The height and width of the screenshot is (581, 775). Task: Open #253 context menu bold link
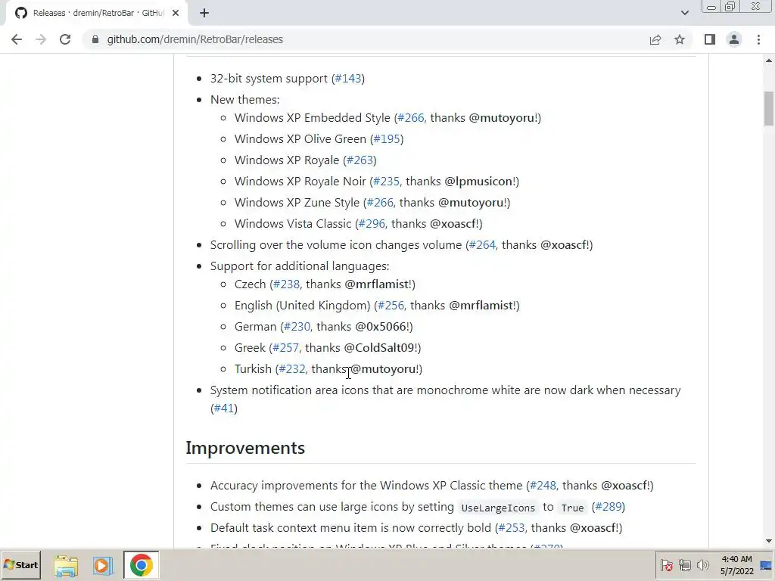(512, 528)
